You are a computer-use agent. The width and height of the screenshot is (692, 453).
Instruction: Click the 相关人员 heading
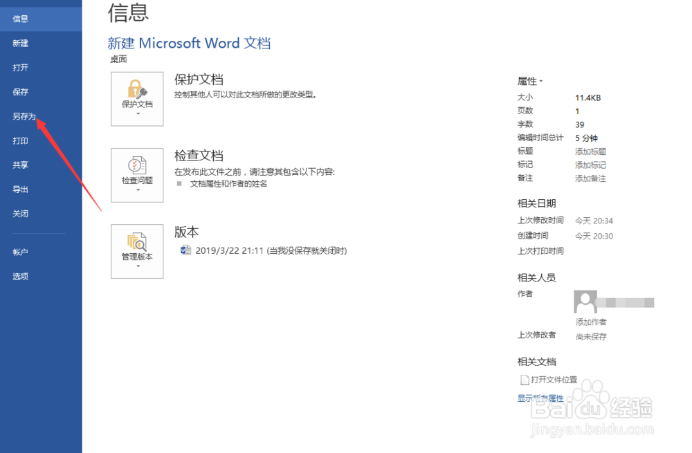pyautogui.click(x=537, y=277)
